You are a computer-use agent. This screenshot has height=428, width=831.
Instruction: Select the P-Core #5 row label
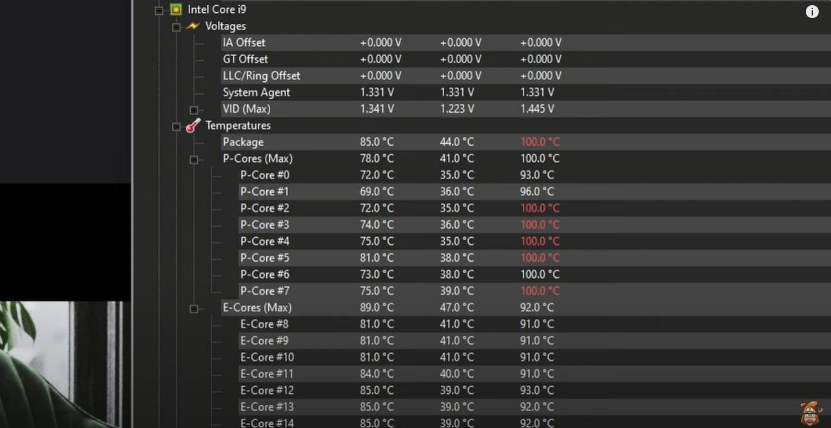pos(264,258)
